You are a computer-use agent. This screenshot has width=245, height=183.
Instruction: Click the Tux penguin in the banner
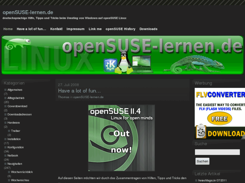point(124,62)
